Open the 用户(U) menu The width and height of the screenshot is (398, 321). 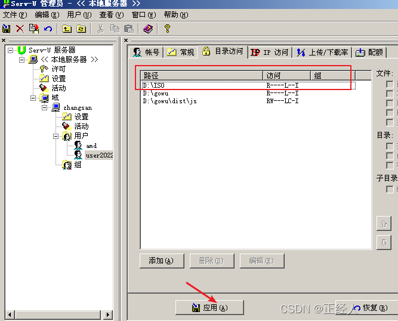pyautogui.click(x=79, y=15)
